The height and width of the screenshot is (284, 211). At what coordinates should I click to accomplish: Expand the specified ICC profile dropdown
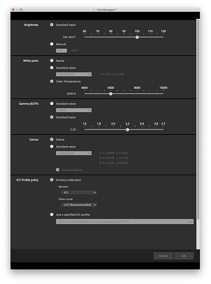125,222
